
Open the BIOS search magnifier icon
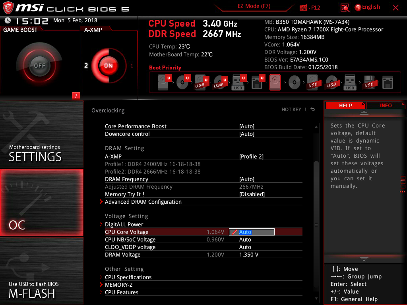345,8
